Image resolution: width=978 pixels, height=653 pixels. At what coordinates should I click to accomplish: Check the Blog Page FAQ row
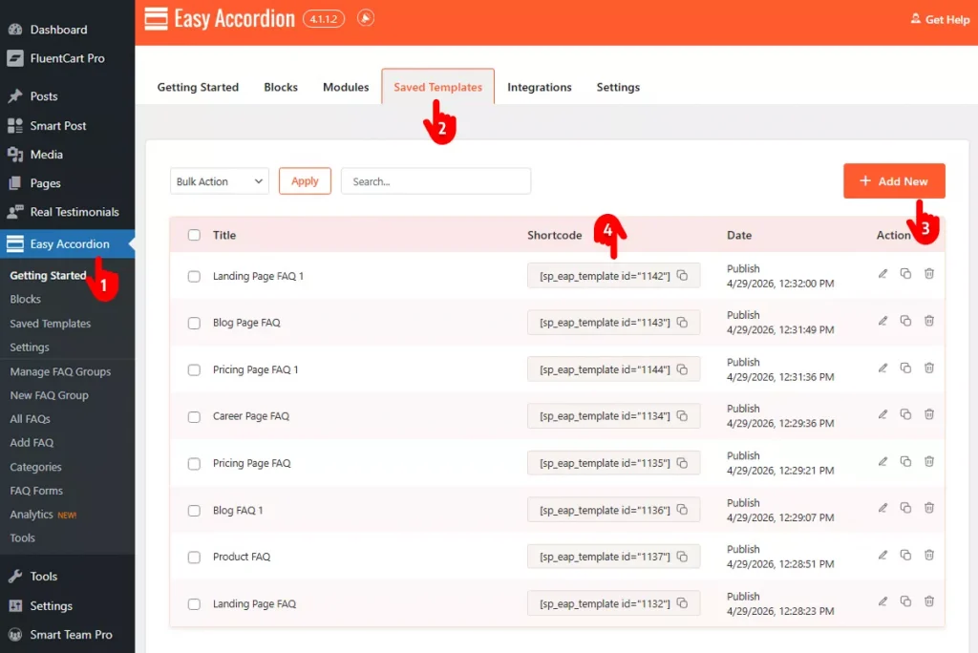194,323
